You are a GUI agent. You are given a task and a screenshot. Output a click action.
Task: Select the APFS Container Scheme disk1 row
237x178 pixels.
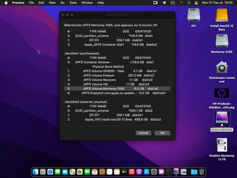tap(117, 62)
